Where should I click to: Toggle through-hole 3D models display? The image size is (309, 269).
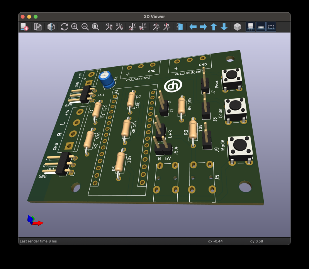(x=250, y=27)
